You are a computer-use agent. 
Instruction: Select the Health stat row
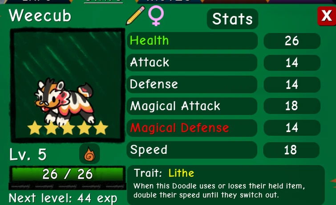pyautogui.click(x=192, y=41)
